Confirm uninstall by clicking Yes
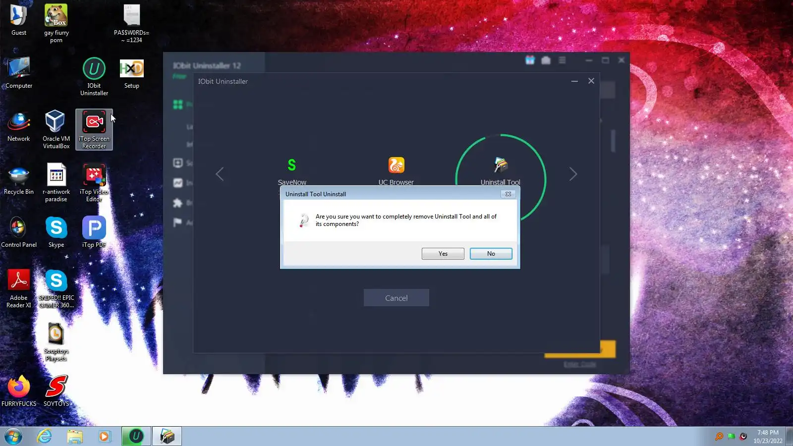 click(443, 254)
